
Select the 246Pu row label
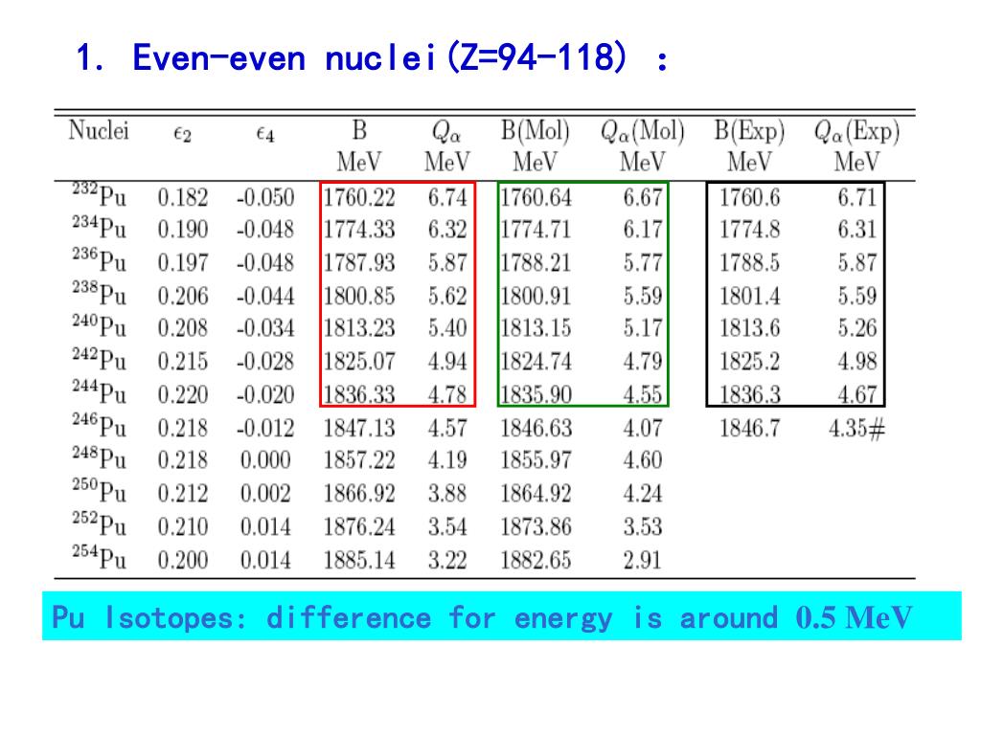coord(99,425)
